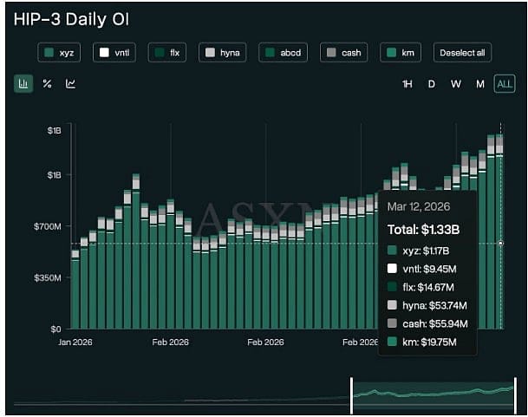Toggle the abcd series filter

coord(283,53)
